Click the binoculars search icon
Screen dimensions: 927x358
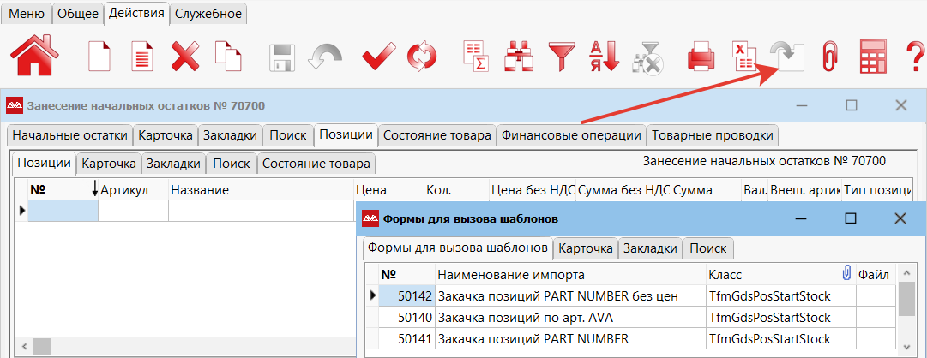coord(519,57)
